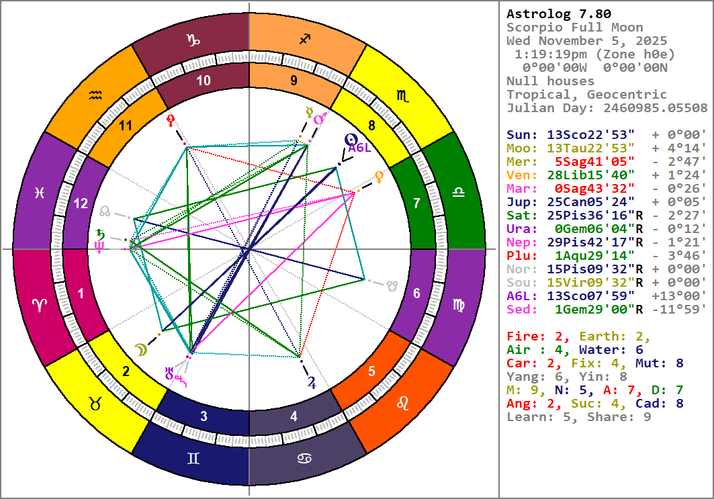Click the house 10 number label
Image resolution: width=714 pixels, height=499 pixels.
coord(204,81)
